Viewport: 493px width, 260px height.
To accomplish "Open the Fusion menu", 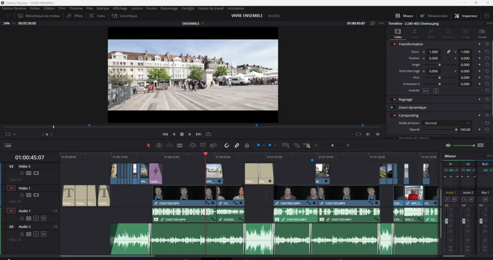I will [x=152, y=8].
